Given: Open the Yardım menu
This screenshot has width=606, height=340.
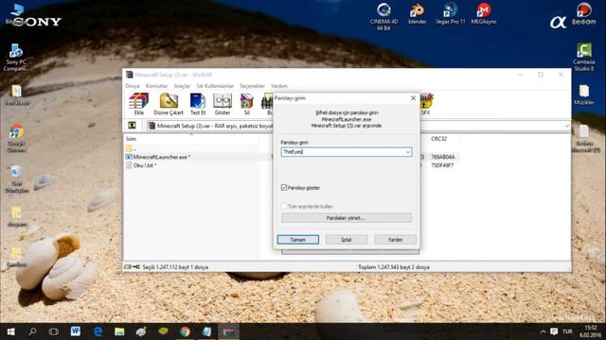Looking at the screenshot, I should click(x=278, y=86).
